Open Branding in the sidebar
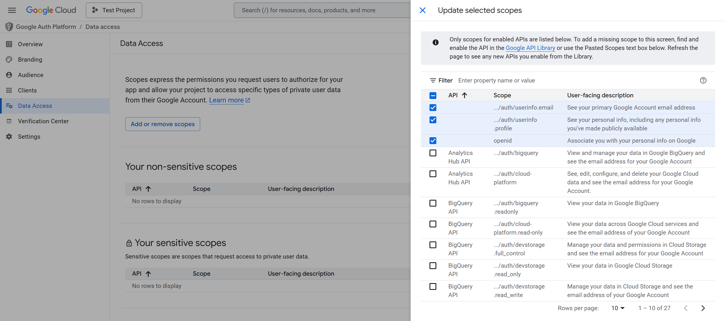 point(30,60)
